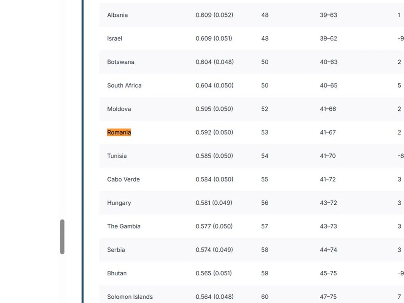
Task: Select the Israel country cell
Action: point(114,38)
